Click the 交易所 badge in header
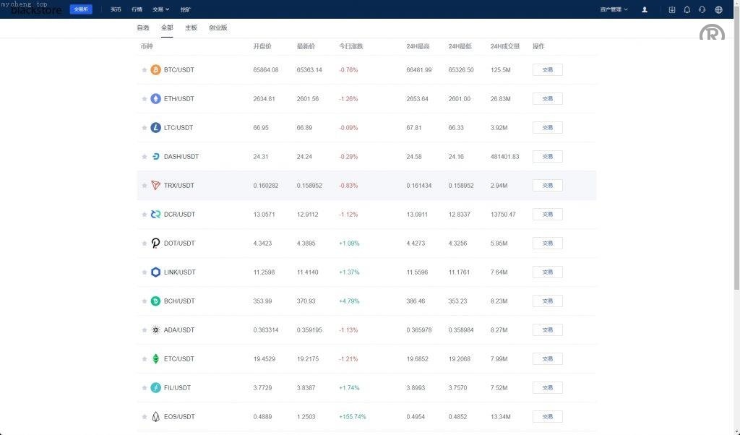Image resolution: width=740 pixels, height=435 pixels. [81, 9]
